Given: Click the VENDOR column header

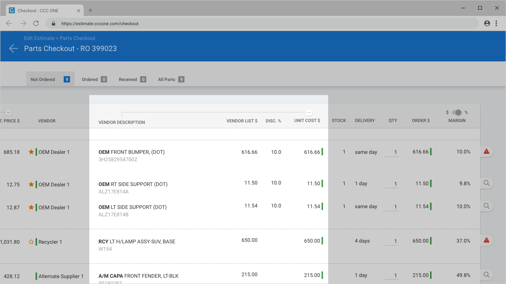Looking at the screenshot, I should [47, 121].
